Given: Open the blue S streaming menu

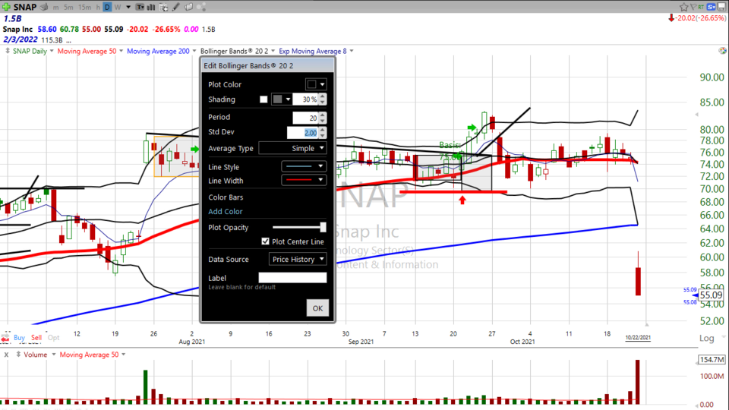Looking at the screenshot, I should (x=712, y=7).
